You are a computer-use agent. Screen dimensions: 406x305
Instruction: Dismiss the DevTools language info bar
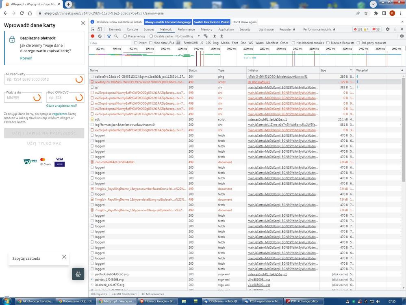tap(402, 22)
